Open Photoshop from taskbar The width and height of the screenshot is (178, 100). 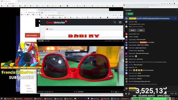78,99
